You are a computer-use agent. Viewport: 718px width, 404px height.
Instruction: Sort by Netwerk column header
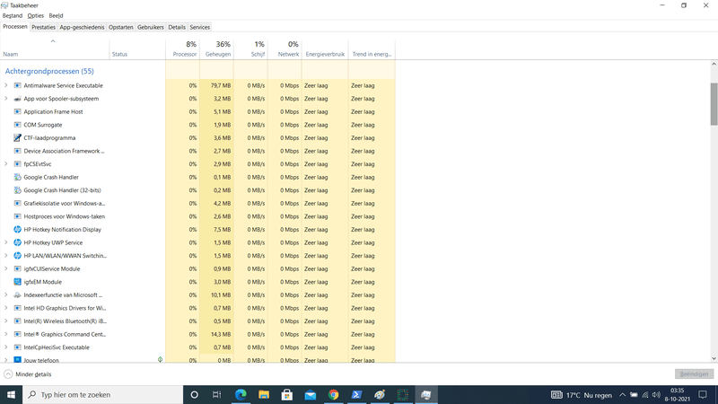click(285, 49)
